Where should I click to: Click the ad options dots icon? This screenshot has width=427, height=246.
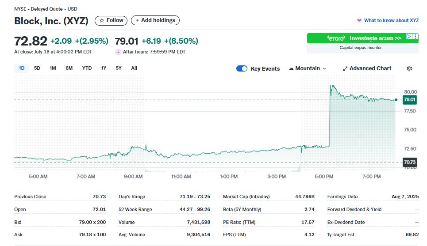[x=415, y=36]
